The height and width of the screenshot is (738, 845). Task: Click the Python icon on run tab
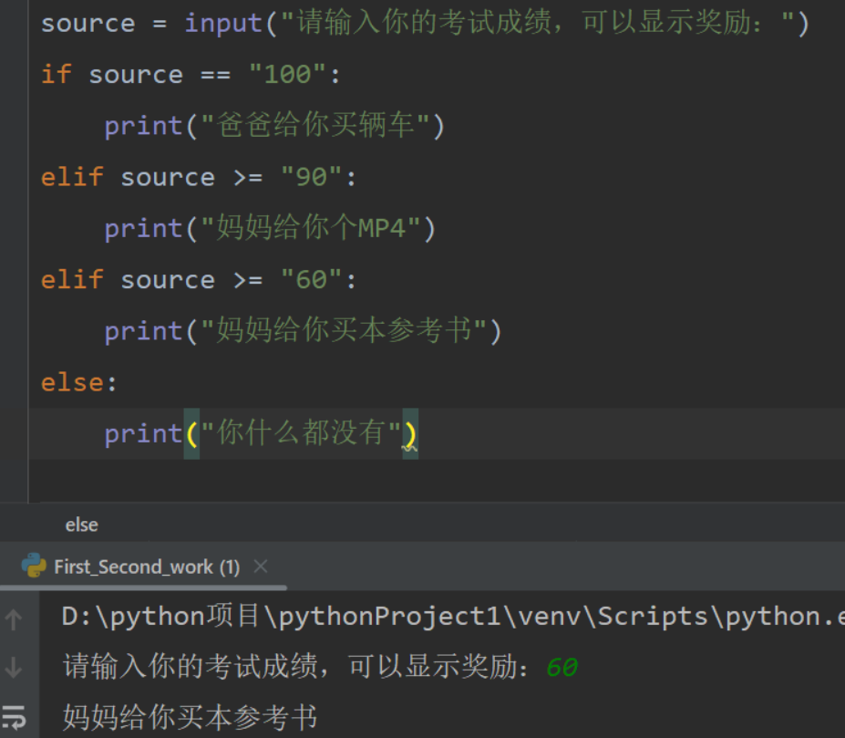[34, 566]
